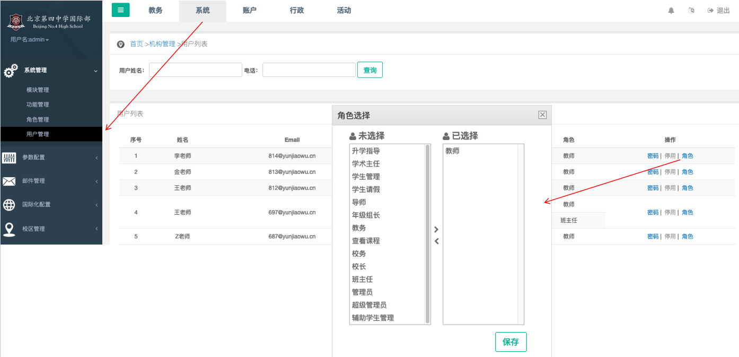Move role to selected with right arrow

pos(436,229)
